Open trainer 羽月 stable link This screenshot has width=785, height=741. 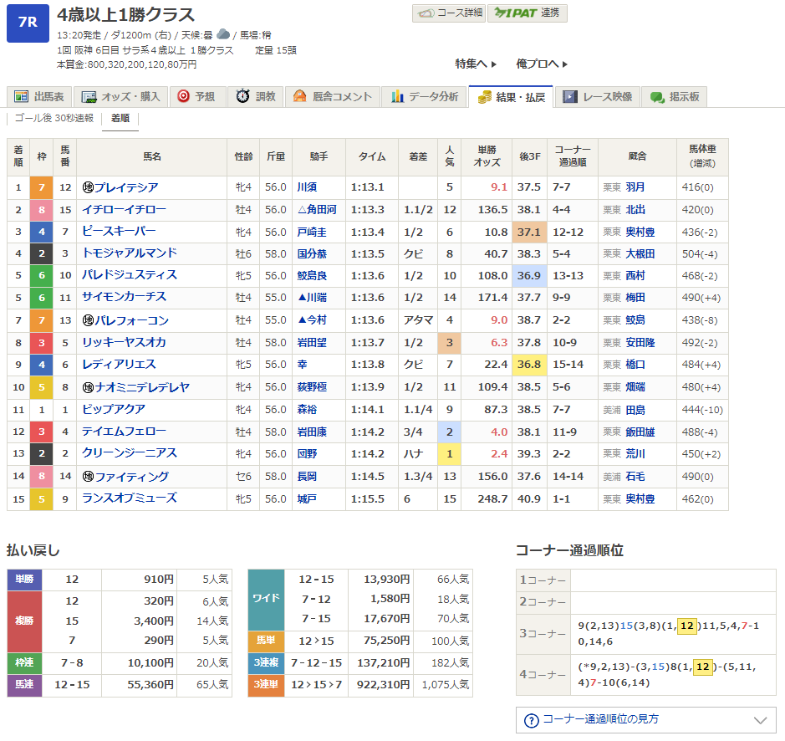(x=635, y=187)
